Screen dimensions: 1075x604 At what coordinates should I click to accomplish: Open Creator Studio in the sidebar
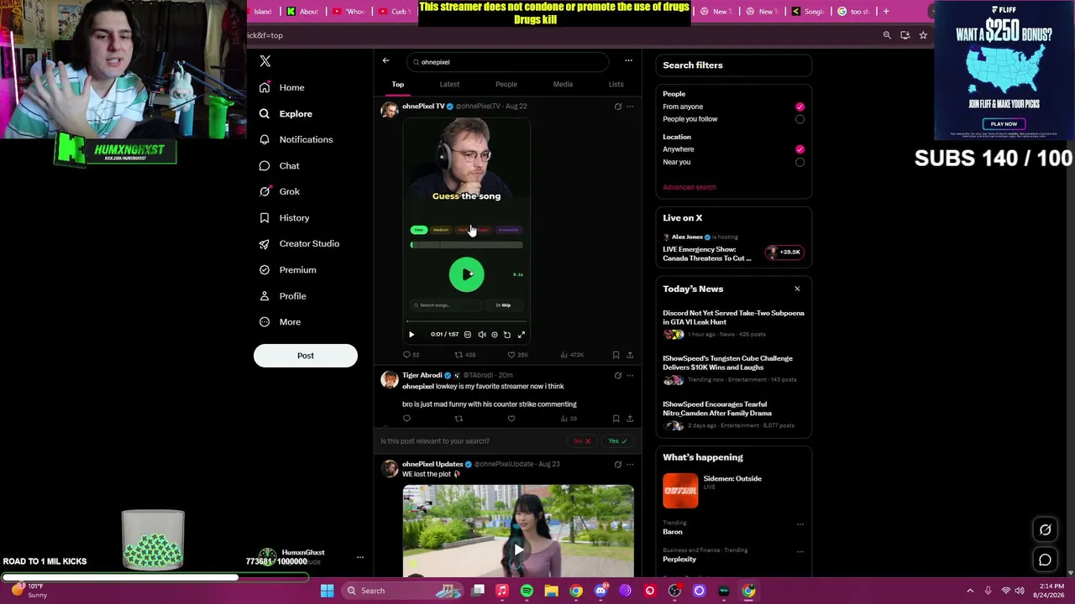point(299,243)
